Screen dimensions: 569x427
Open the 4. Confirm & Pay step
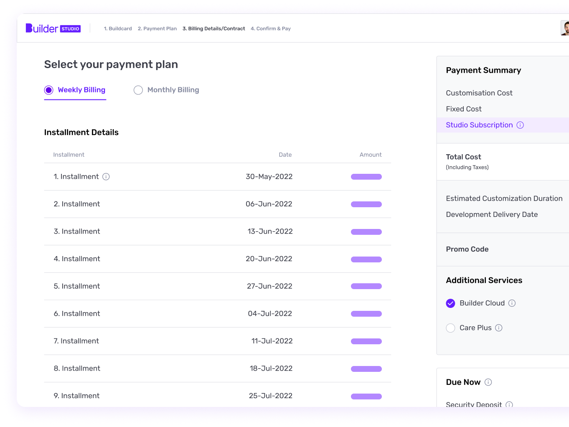click(x=271, y=28)
